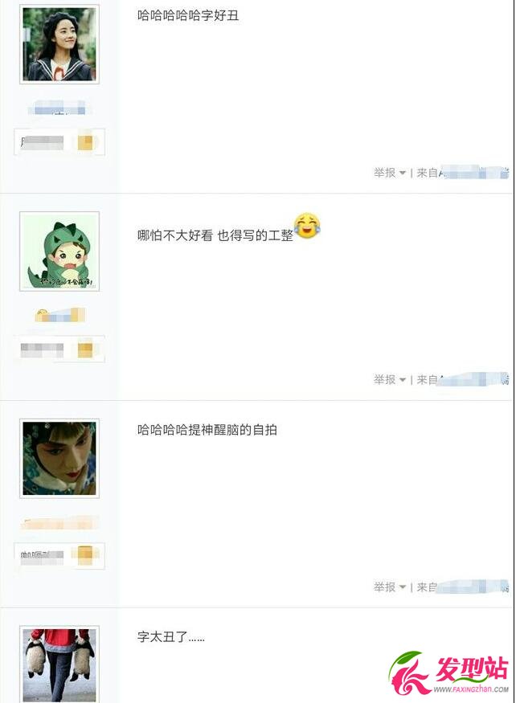Click the orange level badge under third commenter
Image resolution: width=516 pixels, height=703 pixels.
85,555
